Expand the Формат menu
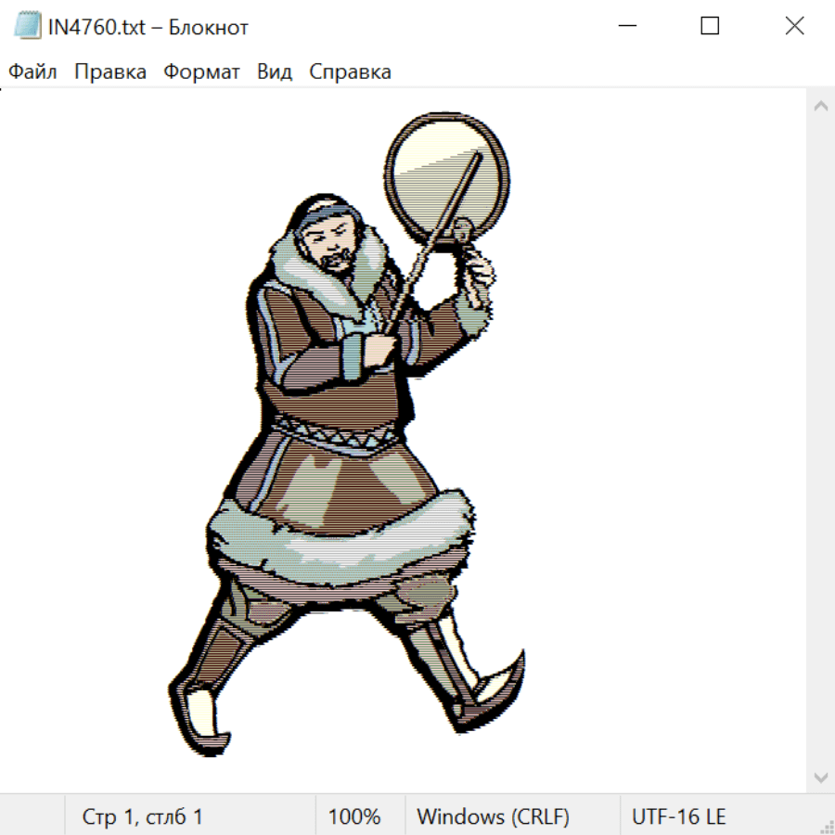This screenshot has width=835, height=835. click(x=201, y=72)
